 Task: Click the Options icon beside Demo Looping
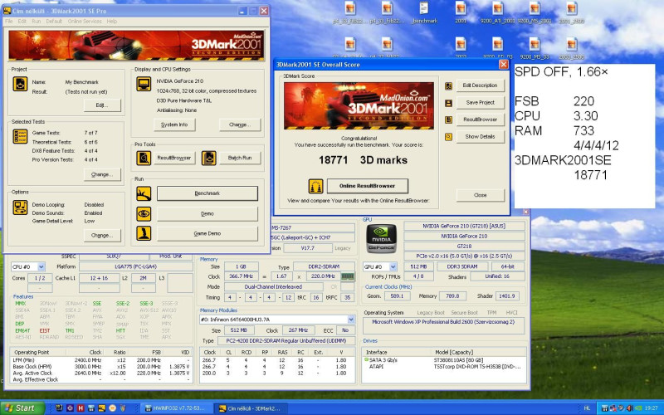tap(20, 207)
